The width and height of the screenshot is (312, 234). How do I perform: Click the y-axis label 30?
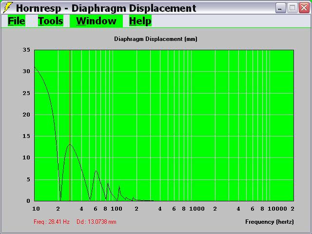pos(26,71)
